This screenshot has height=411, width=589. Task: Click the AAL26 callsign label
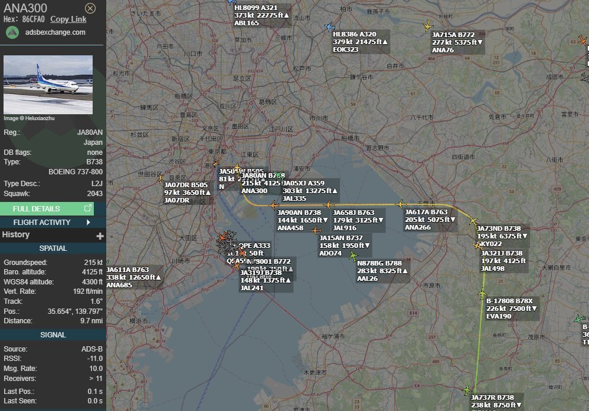(x=367, y=279)
